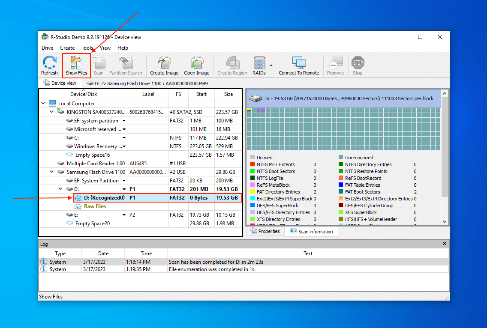This screenshot has width=487, height=328.
Task: Open dropdown arrow beside C: volume
Action: pyautogui.click(x=124, y=138)
